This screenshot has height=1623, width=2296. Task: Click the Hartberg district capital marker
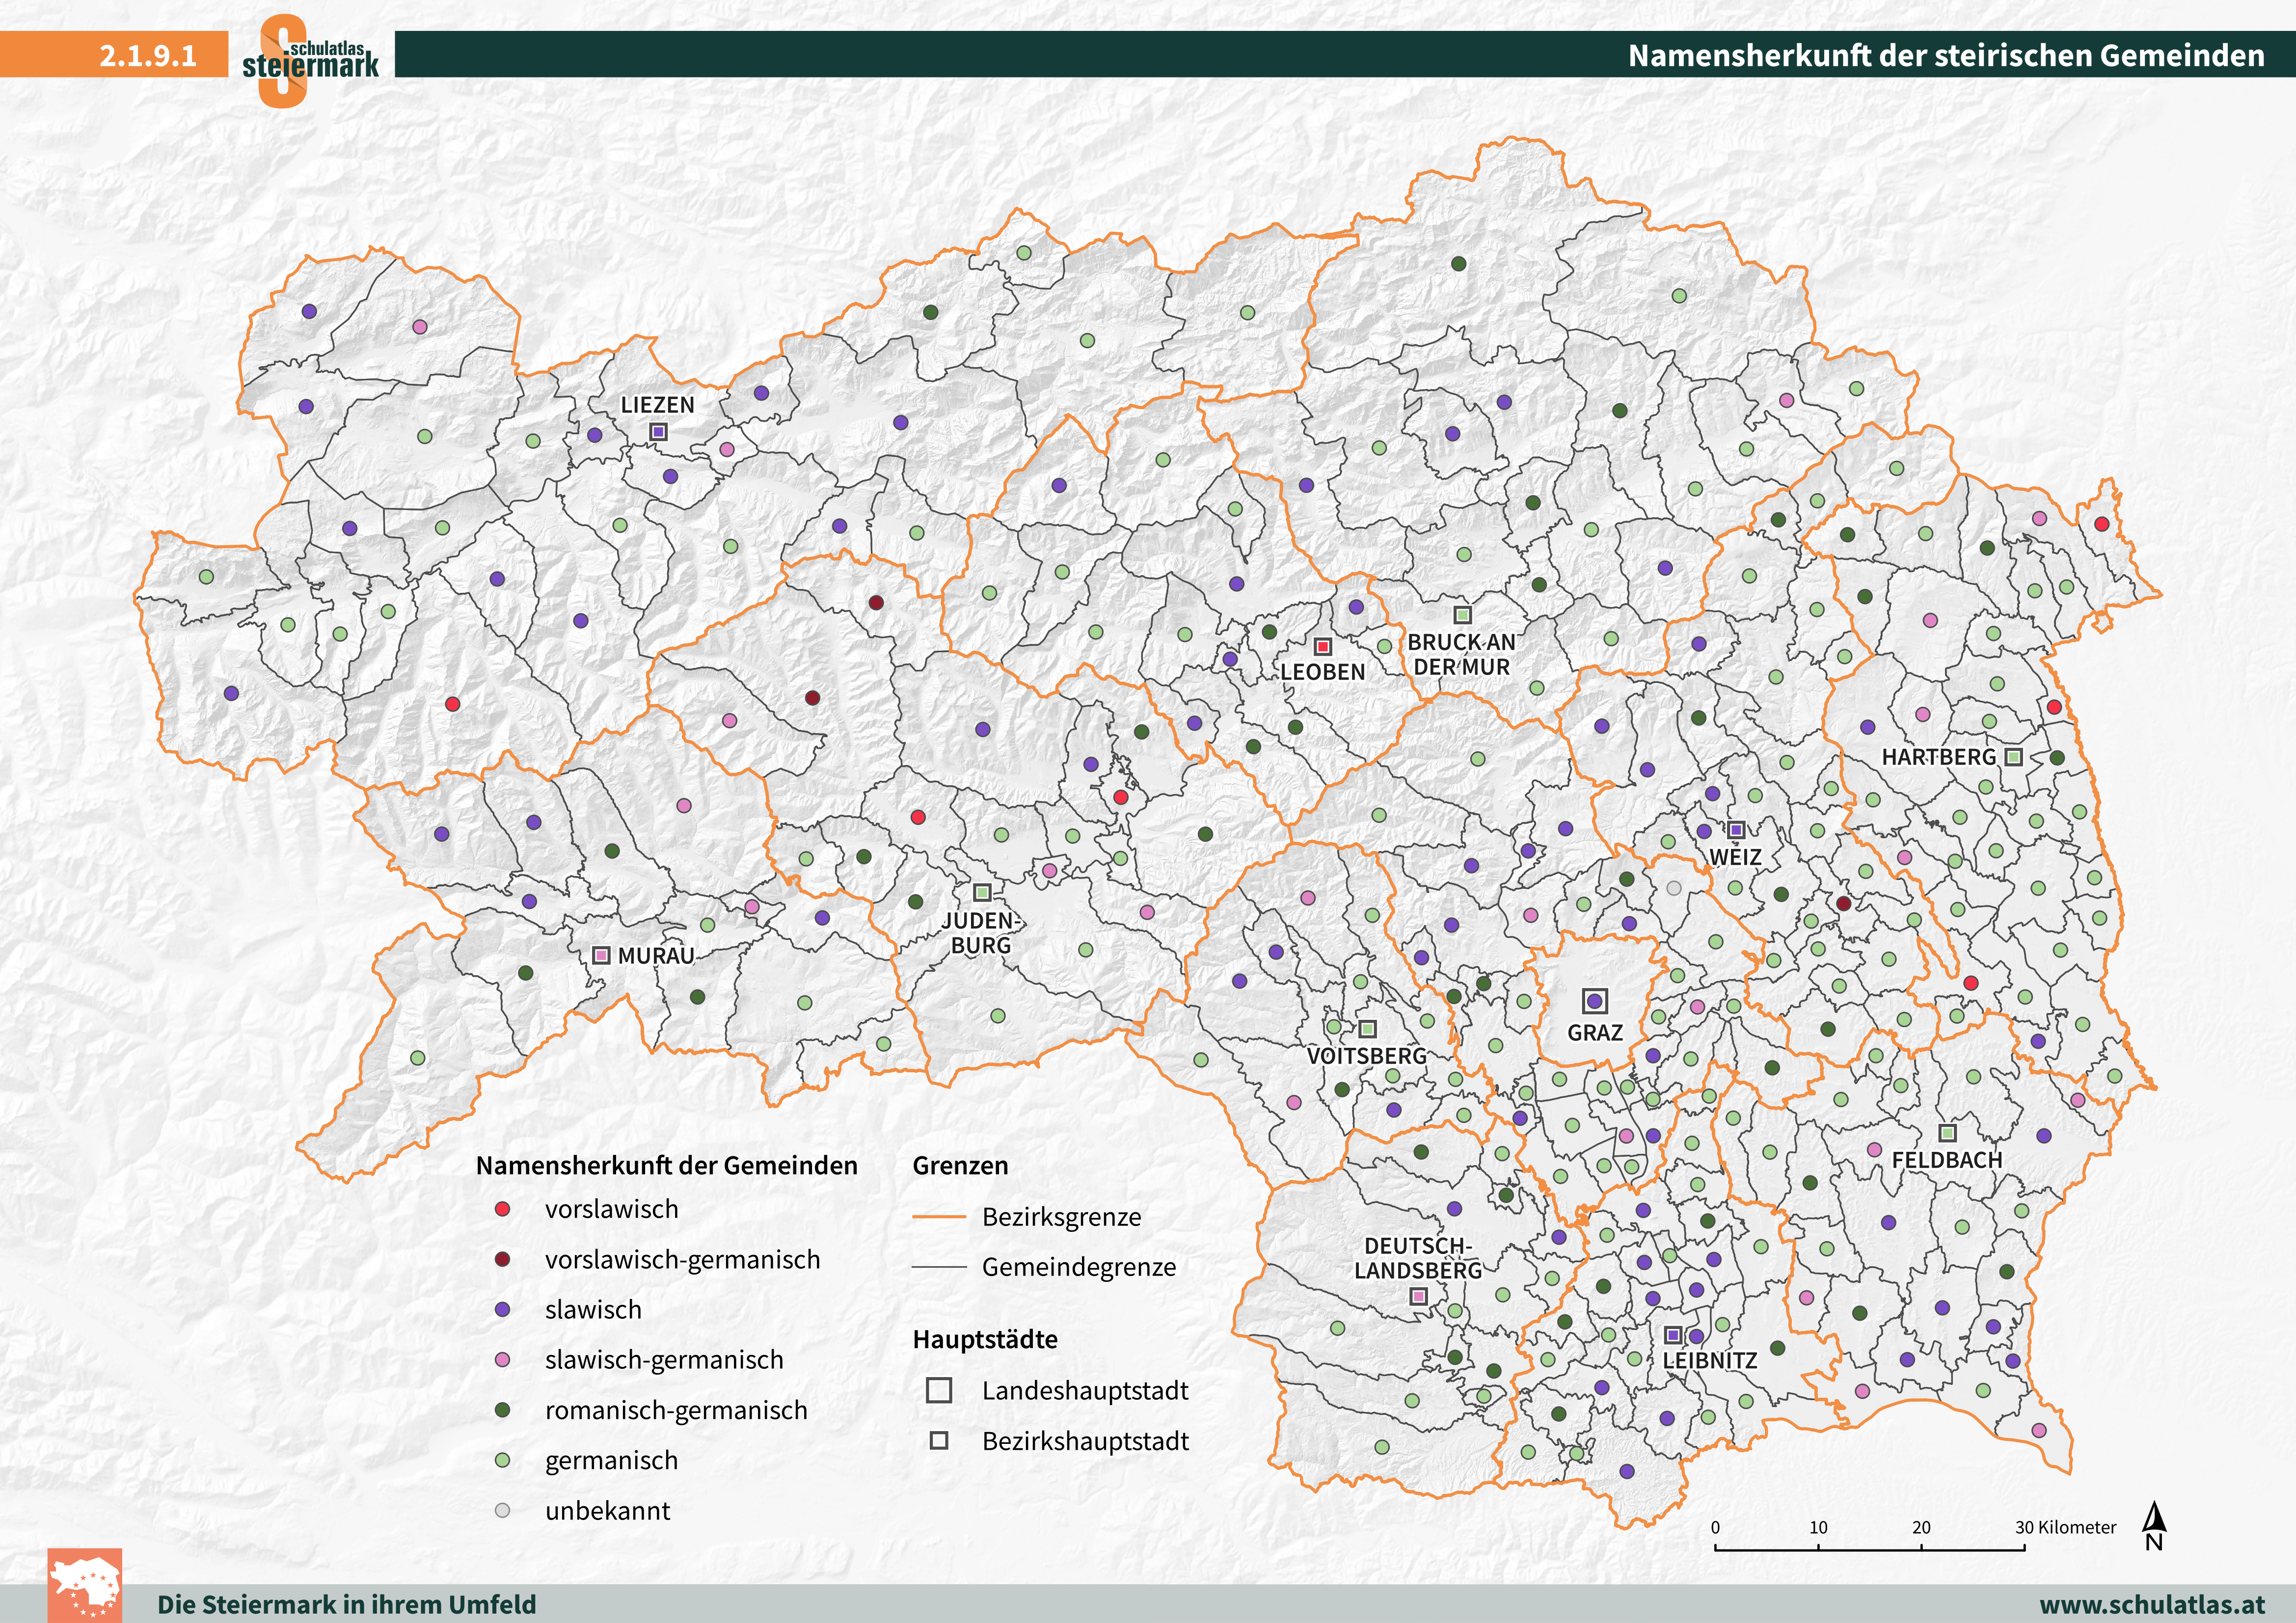click(2014, 757)
